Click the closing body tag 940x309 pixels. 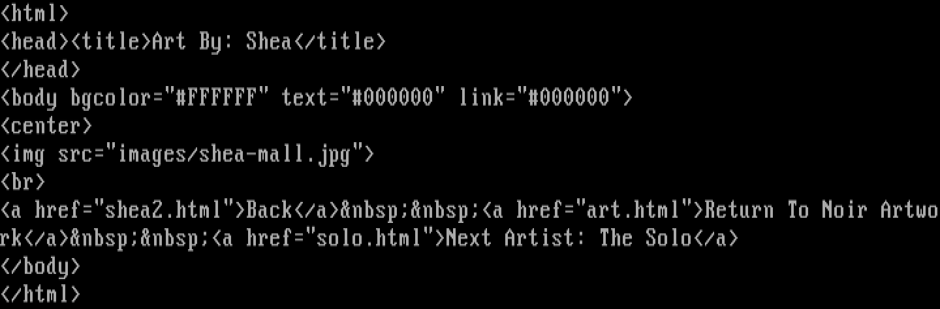pyautogui.click(x=41, y=265)
